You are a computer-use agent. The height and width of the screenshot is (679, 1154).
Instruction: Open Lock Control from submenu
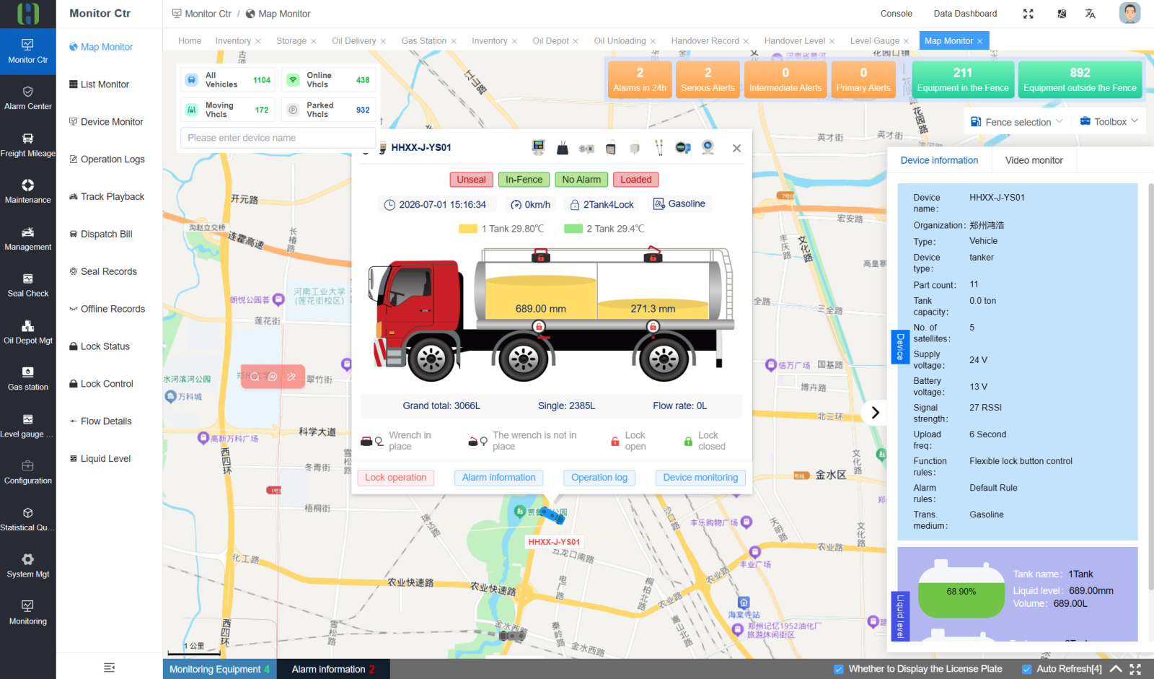(107, 384)
